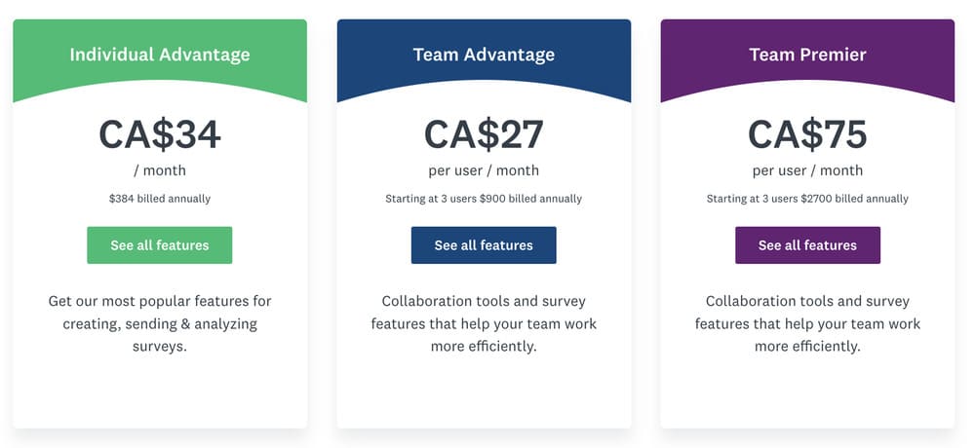This screenshot has height=448, width=975.
Task: Select the Team Advantage plan heading
Action: coord(484,55)
